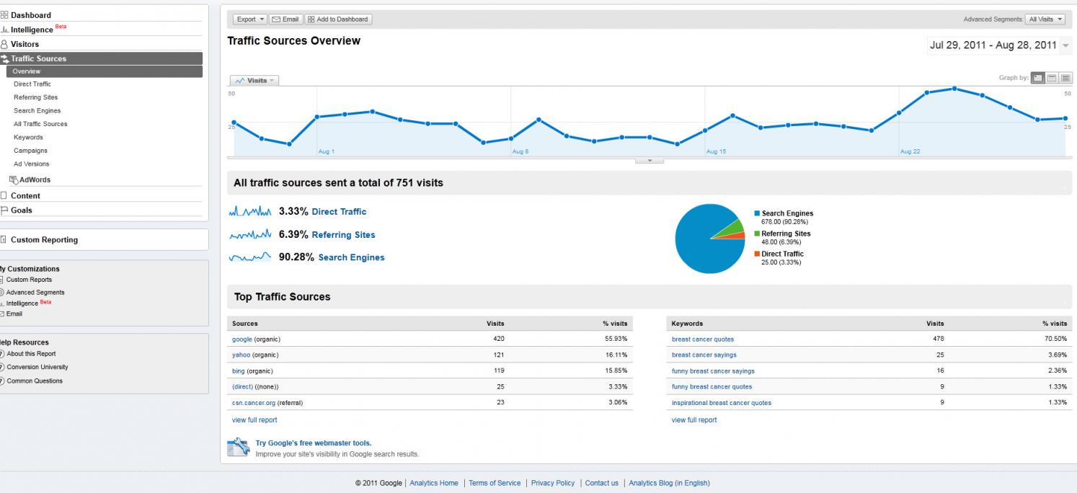Open Terms of Service footer link

pos(495,483)
